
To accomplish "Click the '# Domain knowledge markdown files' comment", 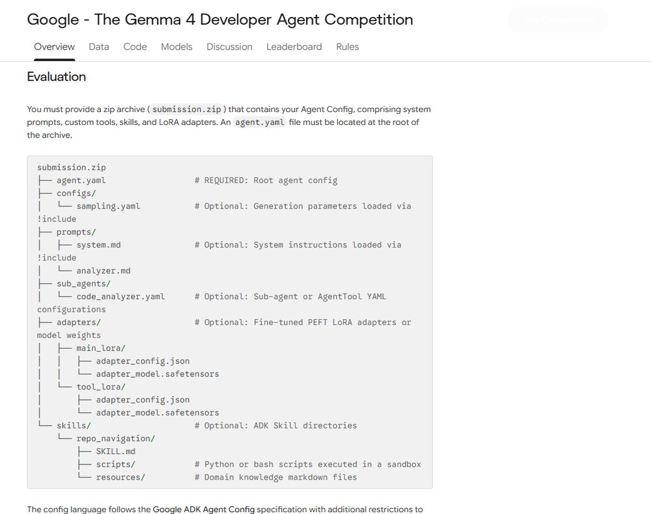I will pos(275,477).
